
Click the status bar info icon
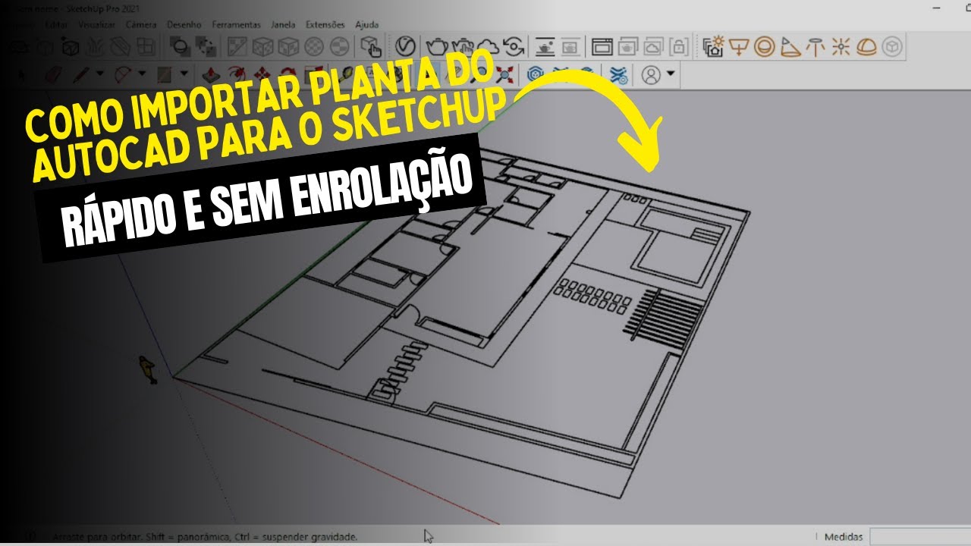pos(30,537)
